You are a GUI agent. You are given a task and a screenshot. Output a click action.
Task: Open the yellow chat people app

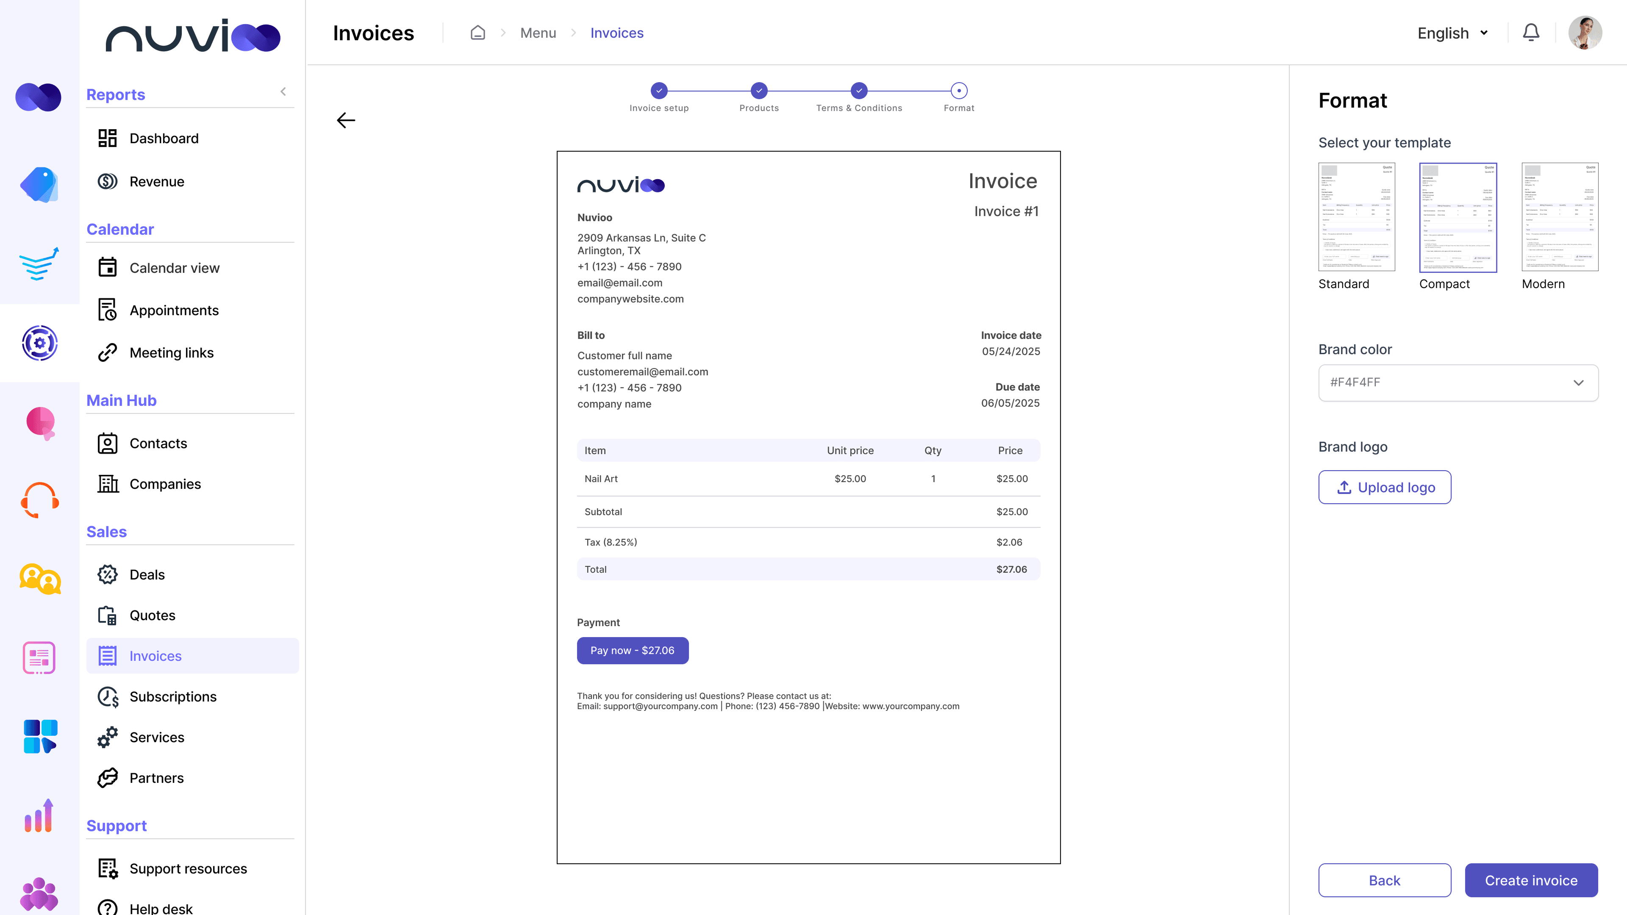[x=39, y=578]
